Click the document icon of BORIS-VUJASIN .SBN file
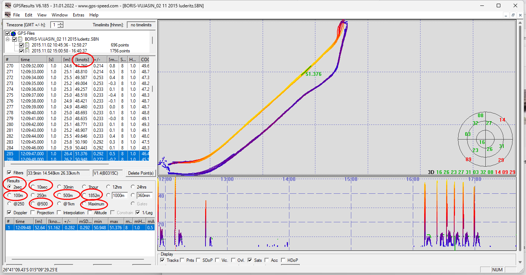 21,39
